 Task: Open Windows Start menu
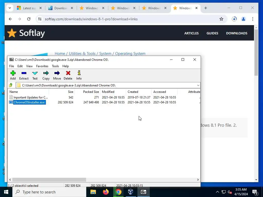click(6, 192)
